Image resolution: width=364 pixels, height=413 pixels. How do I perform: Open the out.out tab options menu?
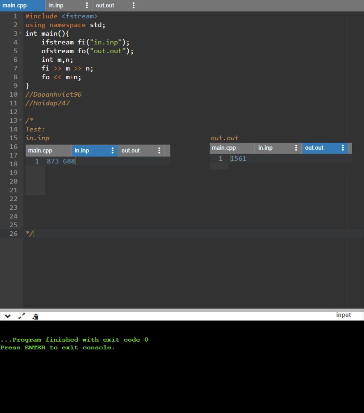[134, 5]
